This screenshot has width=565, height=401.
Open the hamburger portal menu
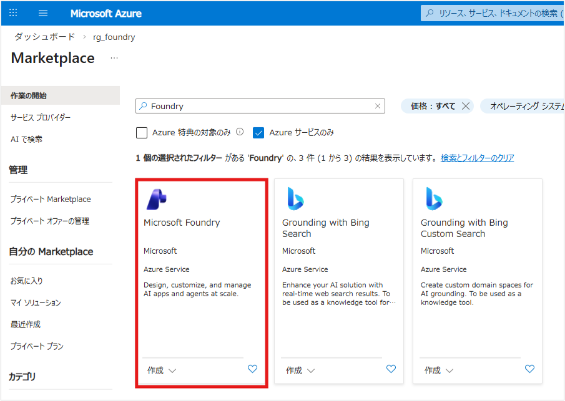(43, 13)
